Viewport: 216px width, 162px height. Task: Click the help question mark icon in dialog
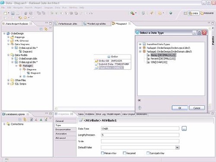(x=140, y=108)
